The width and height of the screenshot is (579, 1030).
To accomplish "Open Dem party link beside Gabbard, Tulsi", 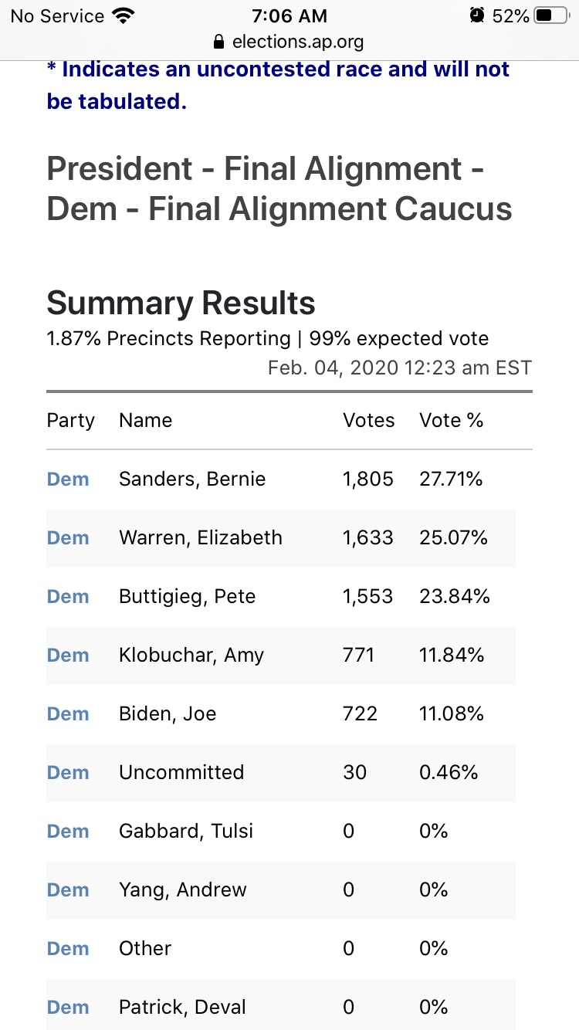I will [68, 832].
